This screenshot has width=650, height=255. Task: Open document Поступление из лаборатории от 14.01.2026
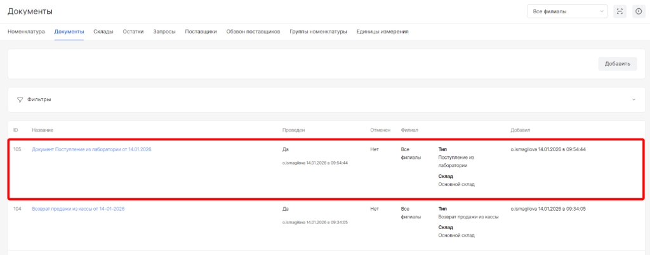pos(91,149)
